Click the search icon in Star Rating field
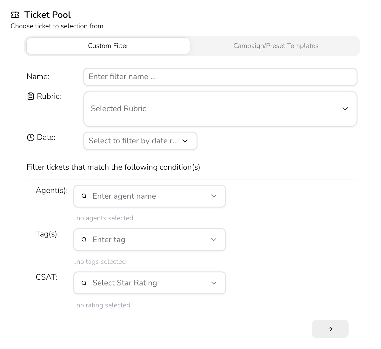The height and width of the screenshot is (349, 381). pos(84,283)
